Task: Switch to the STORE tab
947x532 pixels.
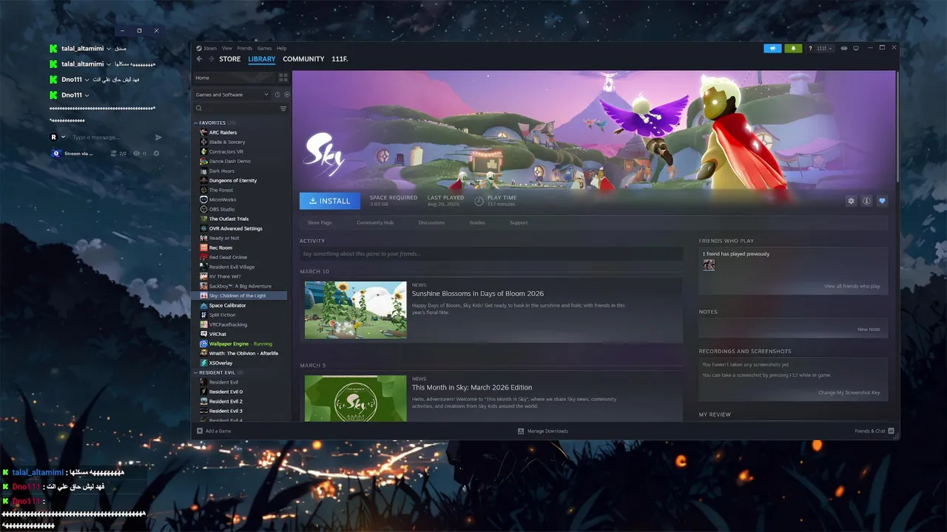Action: coord(229,59)
